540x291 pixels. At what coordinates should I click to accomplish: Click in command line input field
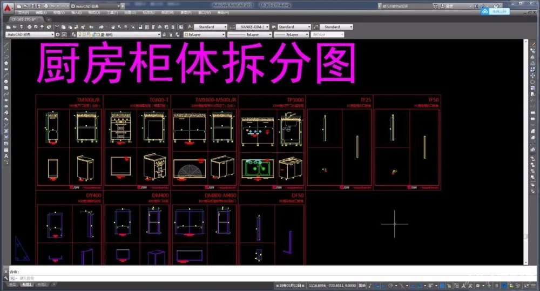tap(272, 278)
